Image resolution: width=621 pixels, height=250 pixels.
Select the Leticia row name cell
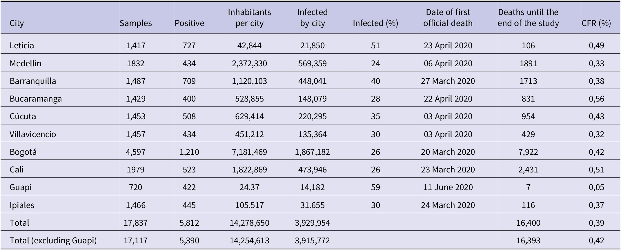pyautogui.click(x=22, y=45)
